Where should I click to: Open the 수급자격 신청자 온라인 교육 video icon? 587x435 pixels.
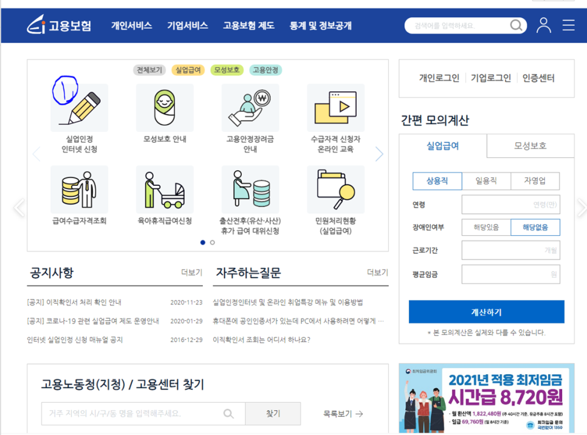pyautogui.click(x=336, y=108)
